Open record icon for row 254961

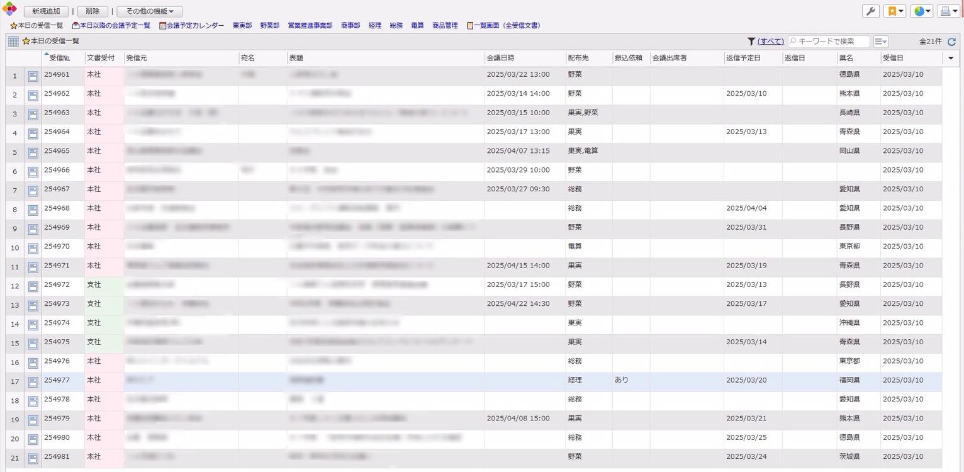pyautogui.click(x=33, y=76)
